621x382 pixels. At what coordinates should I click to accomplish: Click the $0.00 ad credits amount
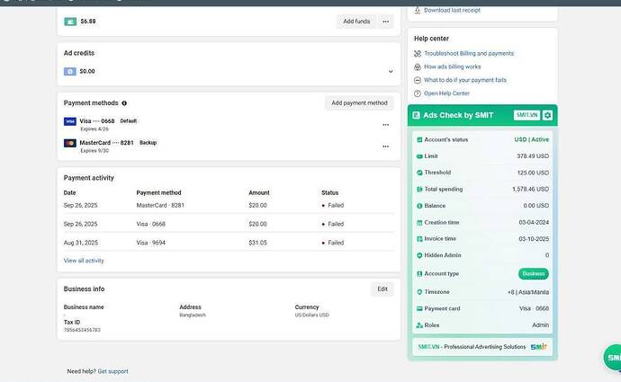coord(87,72)
